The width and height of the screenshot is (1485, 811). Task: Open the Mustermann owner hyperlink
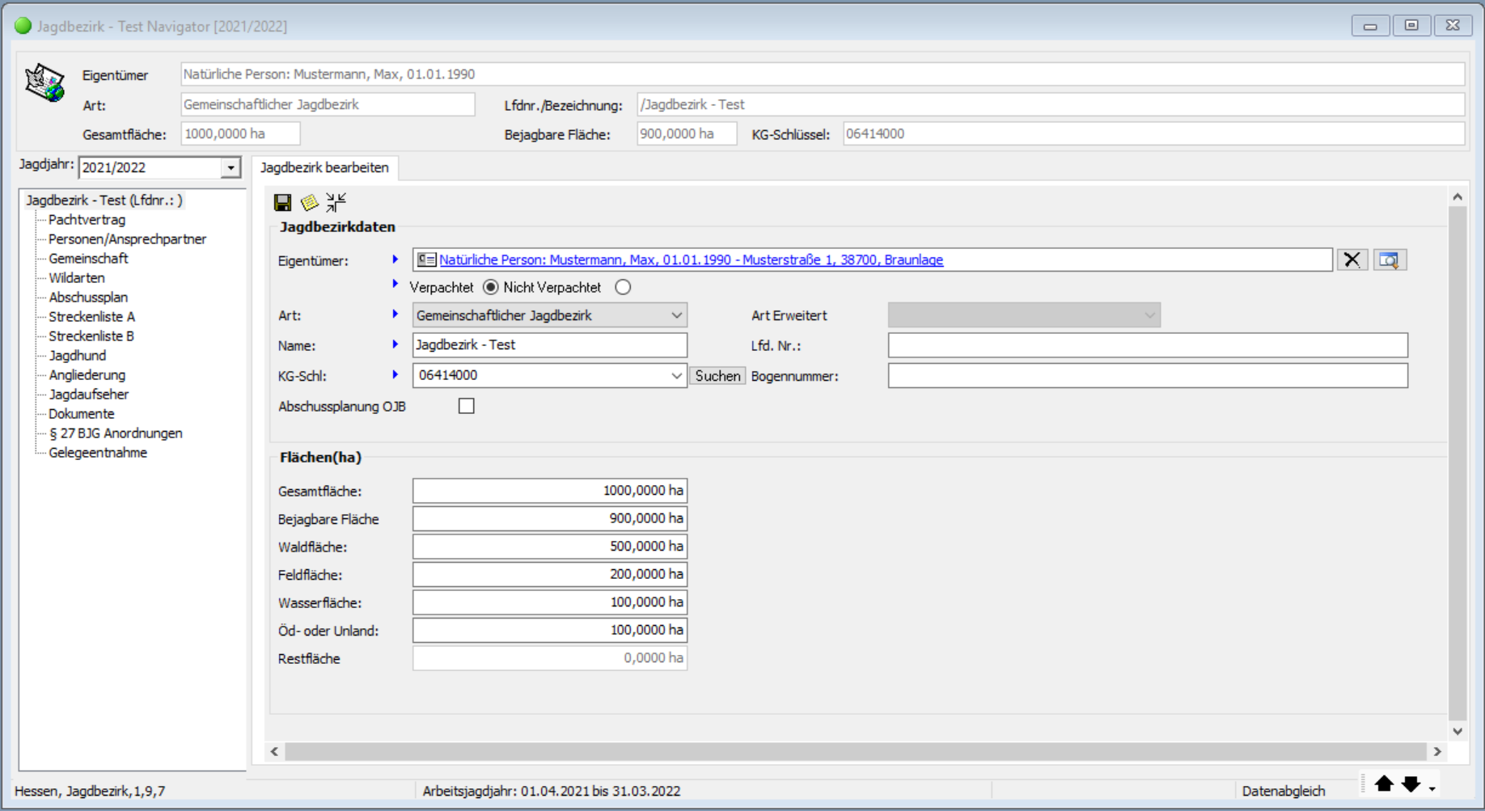click(691, 260)
